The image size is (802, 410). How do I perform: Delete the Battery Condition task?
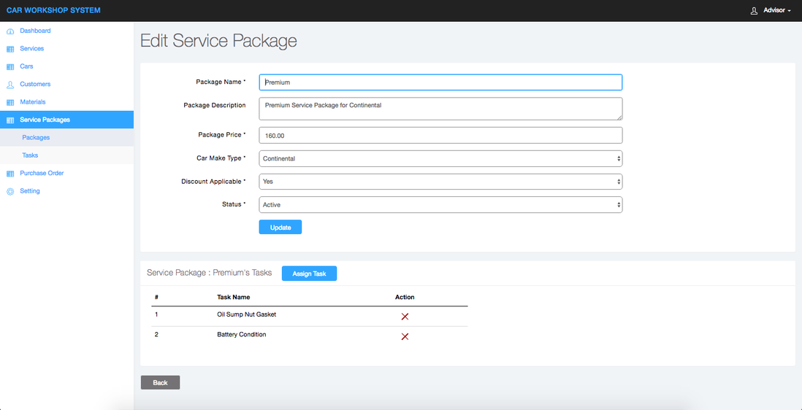(x=405, y=336)
